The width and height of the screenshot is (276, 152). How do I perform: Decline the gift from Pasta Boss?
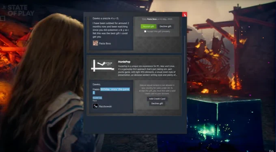click(165, 26)
